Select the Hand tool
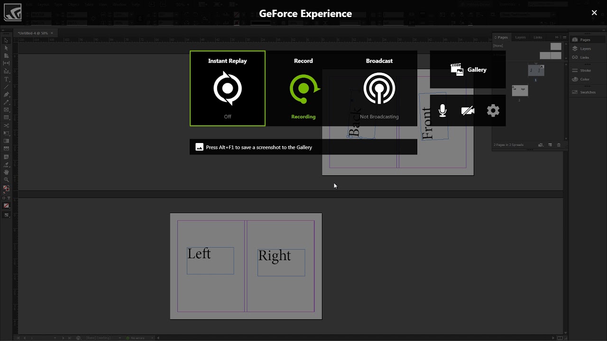Screen dimensions: 607x341 [x=6, y=172]
